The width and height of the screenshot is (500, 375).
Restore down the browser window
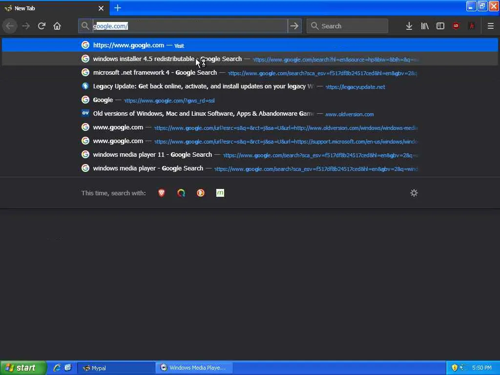coord(482,6)
